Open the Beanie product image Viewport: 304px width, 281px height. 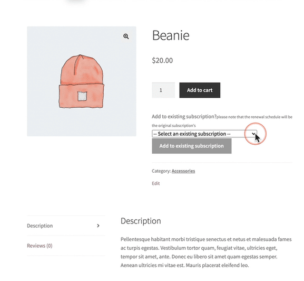82,81
